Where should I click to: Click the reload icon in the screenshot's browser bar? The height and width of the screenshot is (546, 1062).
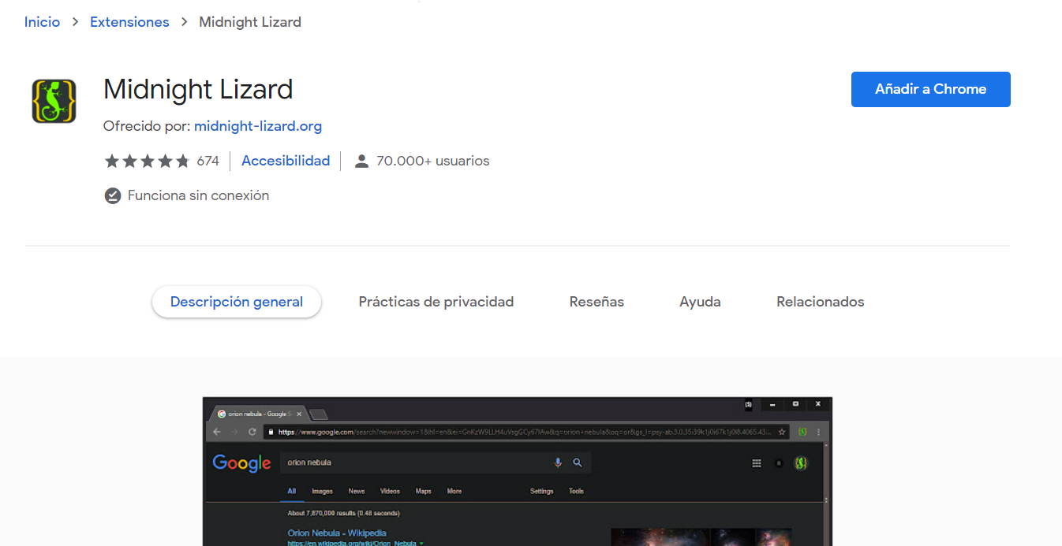click(x=252, y=432)
